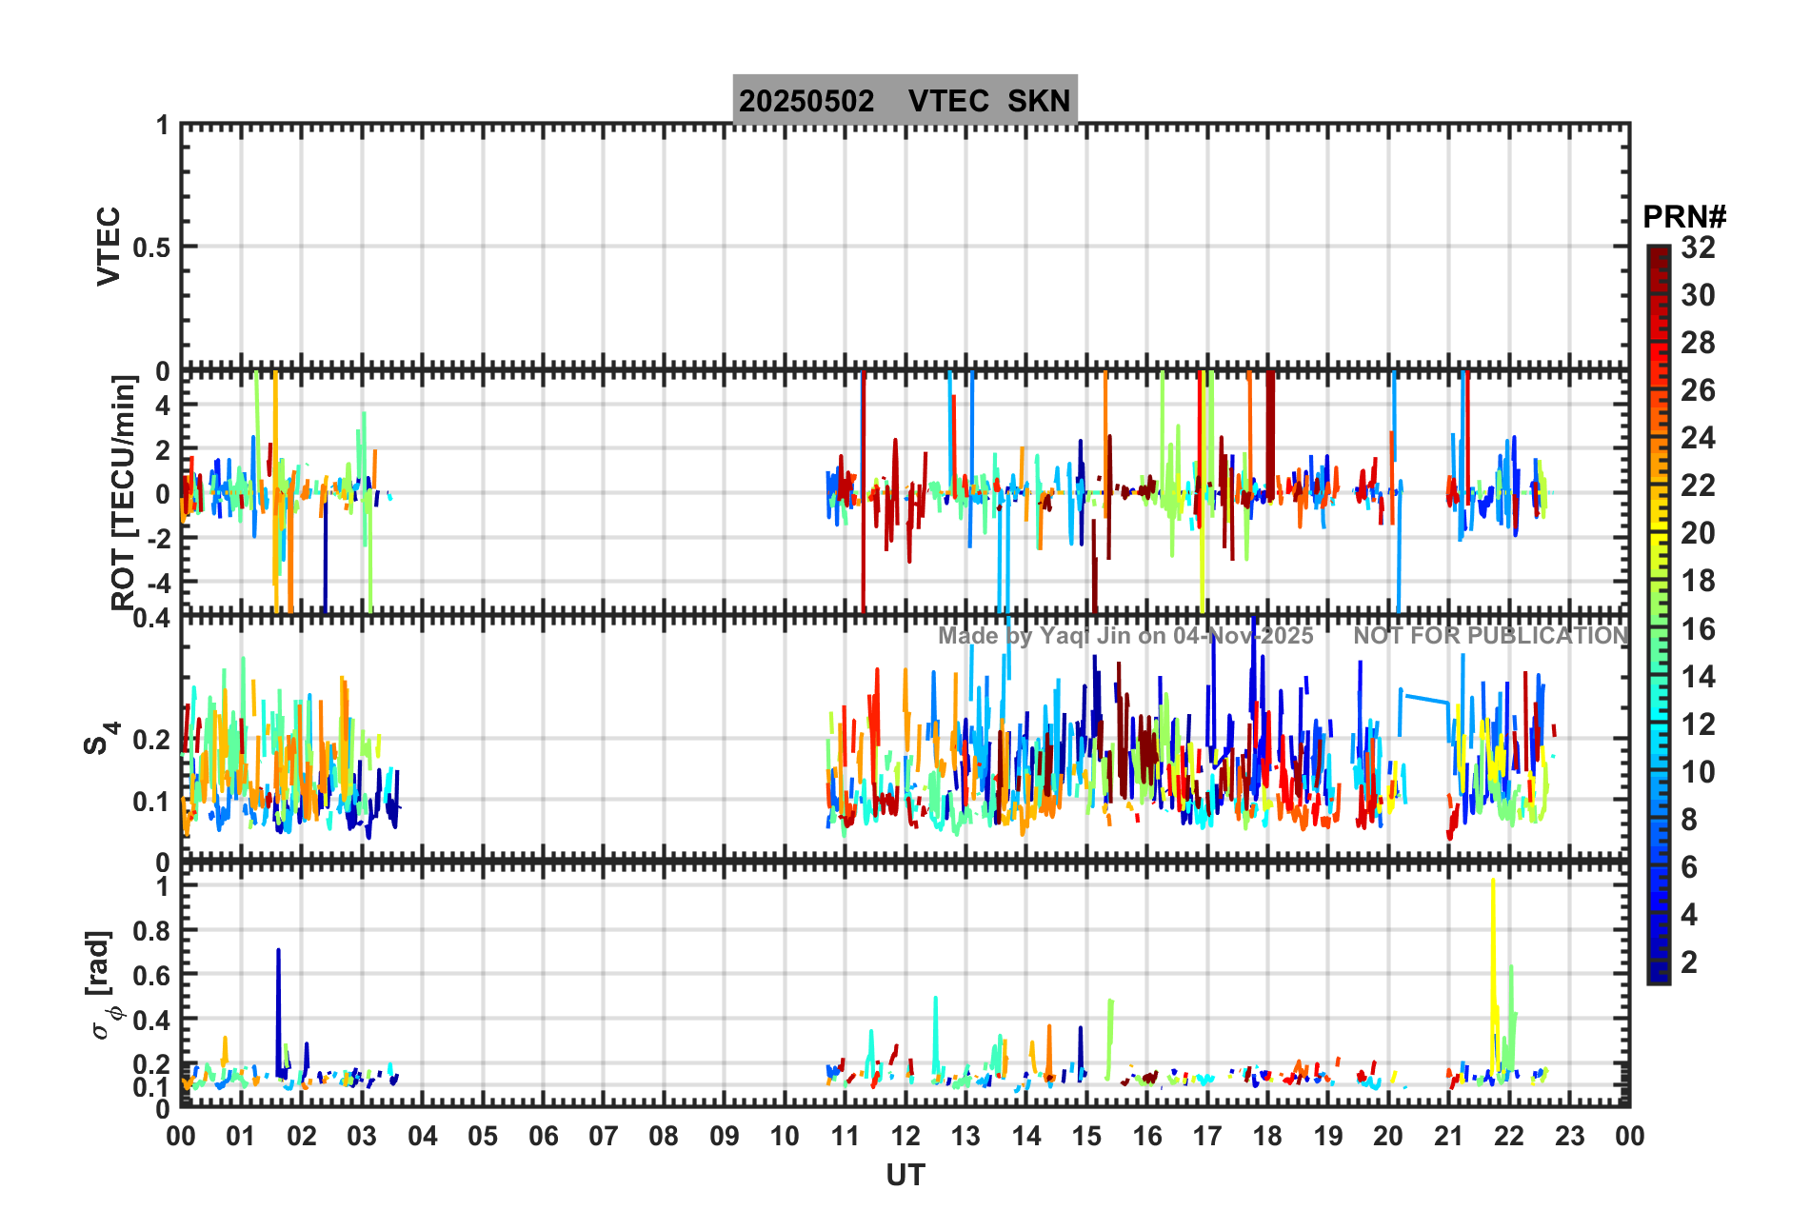Click colorbar tick label 8
Screen dimensions: 1811x1230
click(1689, 820)
